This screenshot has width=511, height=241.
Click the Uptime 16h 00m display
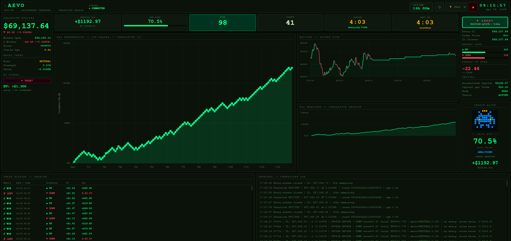(x=421, y=7)
